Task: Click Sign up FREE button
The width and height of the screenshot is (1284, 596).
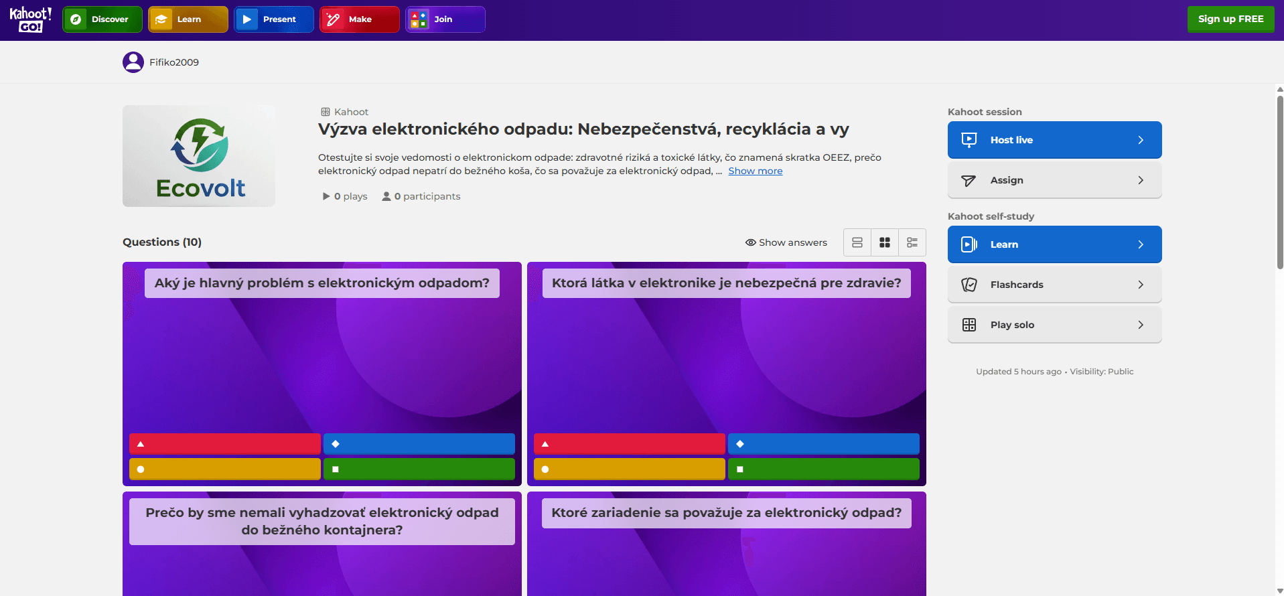Action: pos(1231,19)
